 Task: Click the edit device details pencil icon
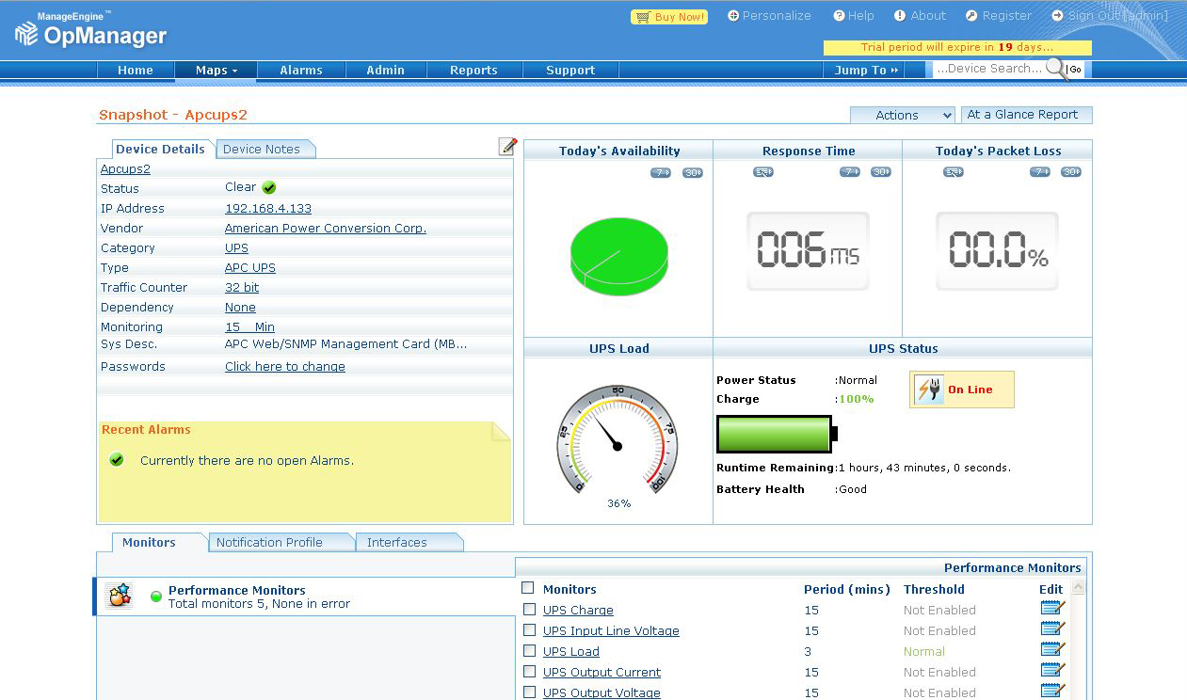(507, 146)
